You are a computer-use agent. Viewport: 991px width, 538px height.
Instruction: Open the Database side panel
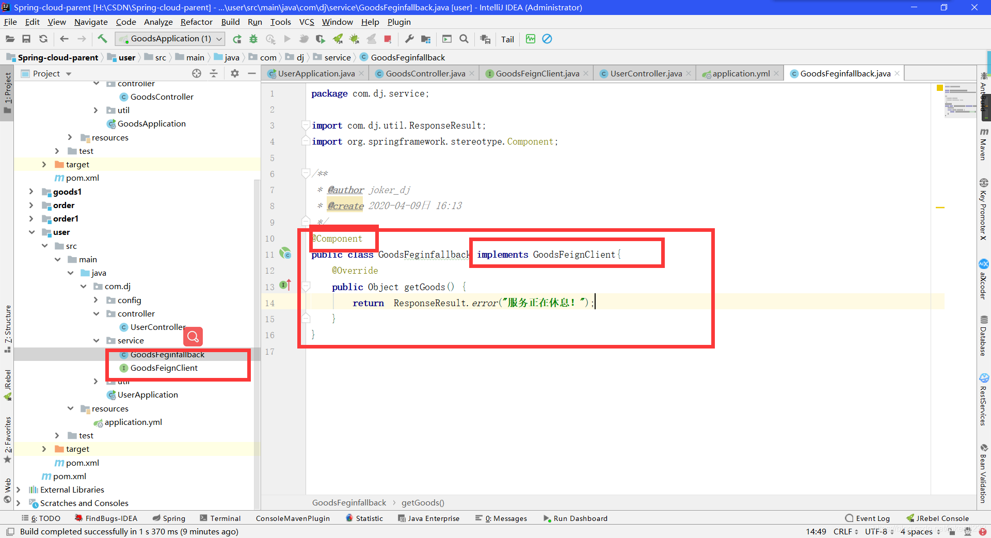pyautogui.click(x=984, y=336)
